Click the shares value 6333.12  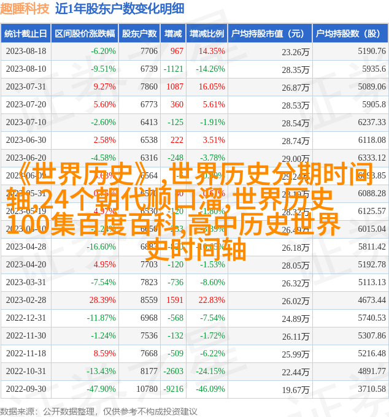(x=372, y=158)
